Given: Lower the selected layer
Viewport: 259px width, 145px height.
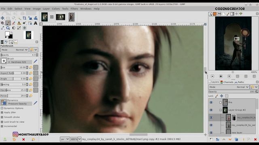Looking at the screenshot, I should coord(230,139).
